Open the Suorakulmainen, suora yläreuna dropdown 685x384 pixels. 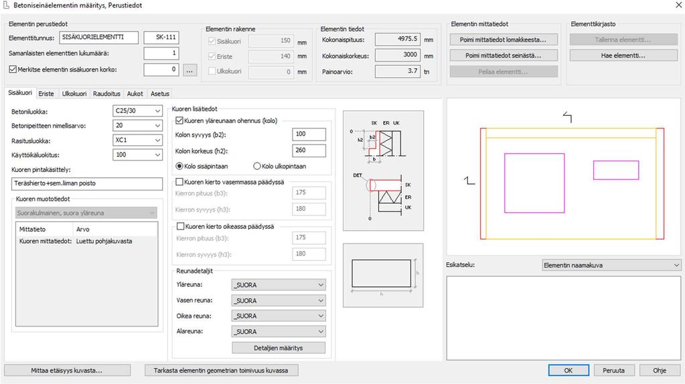pyautogui.click(x=86, y=213)
